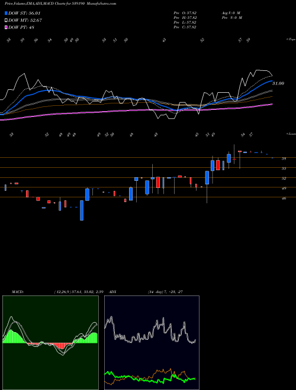The width and height of the screenshot is (296, 390).
Task: Click the 49 price axis label
Action: 284,188
